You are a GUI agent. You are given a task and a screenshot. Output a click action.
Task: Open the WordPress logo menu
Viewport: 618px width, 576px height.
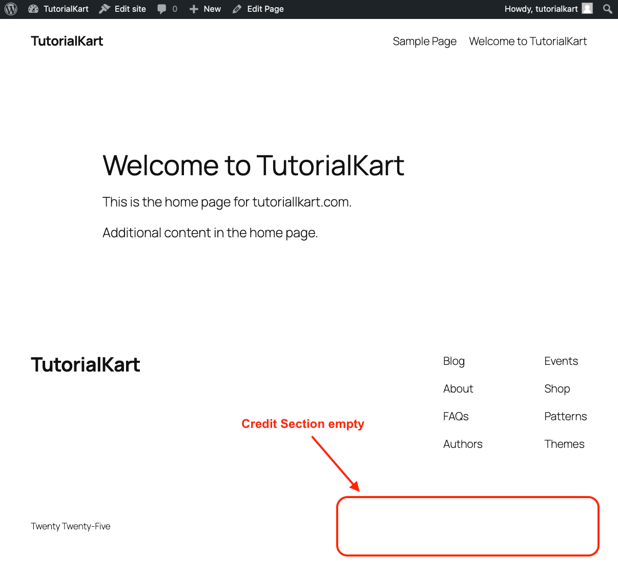click(x=11, y=9)
